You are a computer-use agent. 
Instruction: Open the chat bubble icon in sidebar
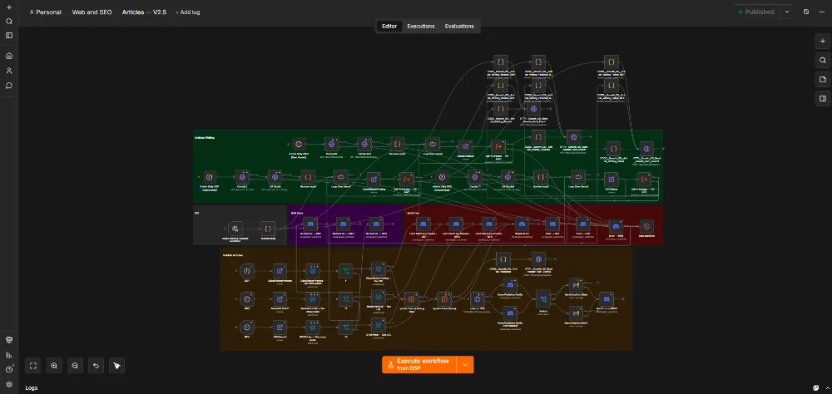9,86
